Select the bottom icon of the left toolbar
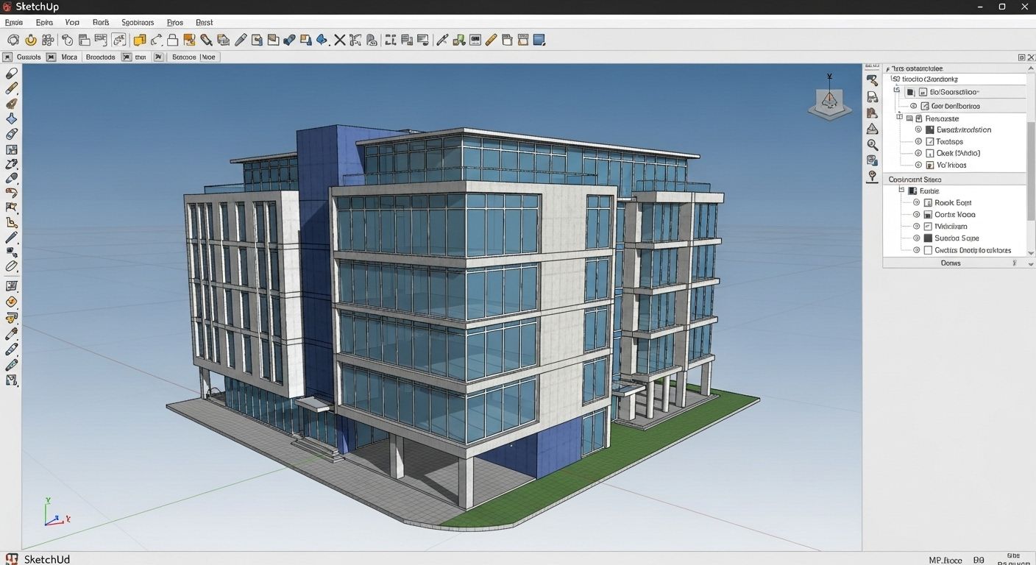Screen dimensions: 1036x565 pyautogui.click(x=12, y=380)
